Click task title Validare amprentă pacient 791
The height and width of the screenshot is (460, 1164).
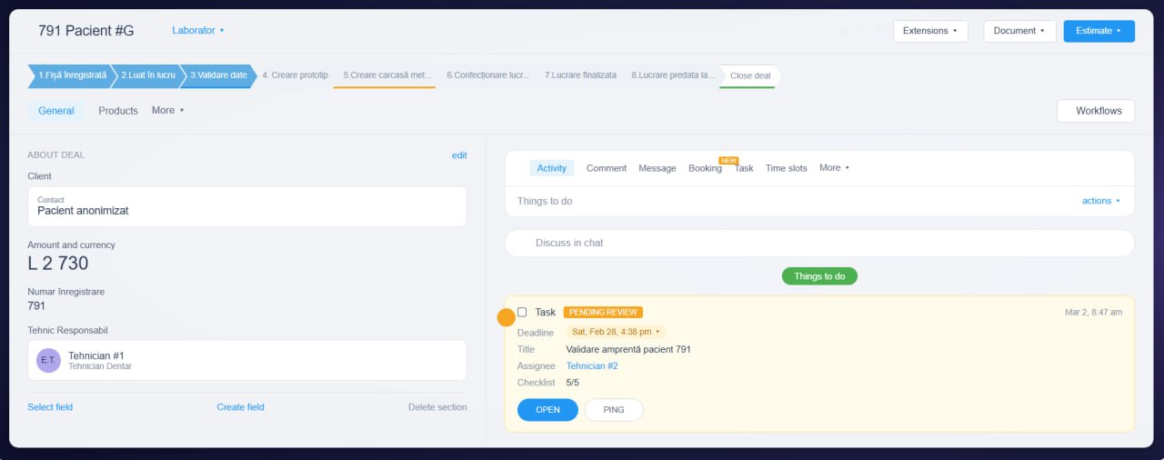628,349
